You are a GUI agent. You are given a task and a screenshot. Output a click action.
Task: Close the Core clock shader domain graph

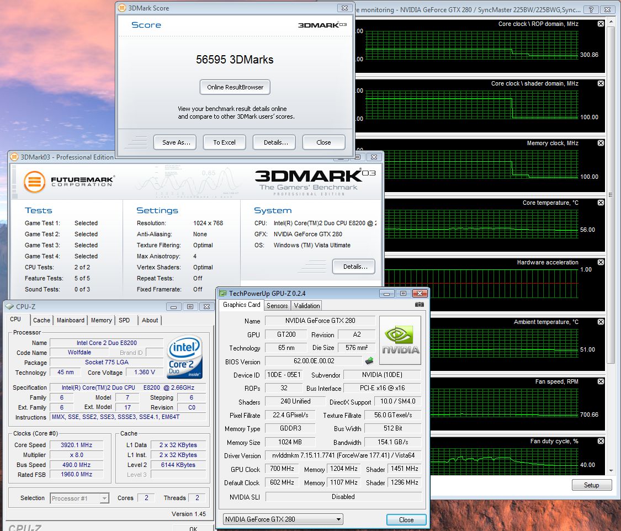coord(601,83)
